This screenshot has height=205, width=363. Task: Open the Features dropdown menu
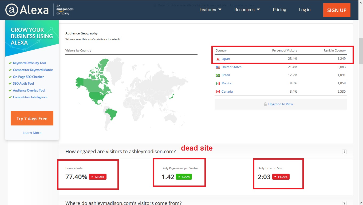[x=211, y=10]
